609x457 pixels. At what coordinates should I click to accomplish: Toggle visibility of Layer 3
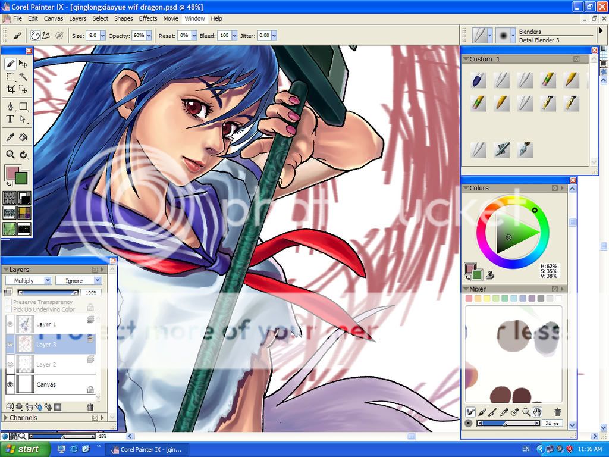pos(11,345)
